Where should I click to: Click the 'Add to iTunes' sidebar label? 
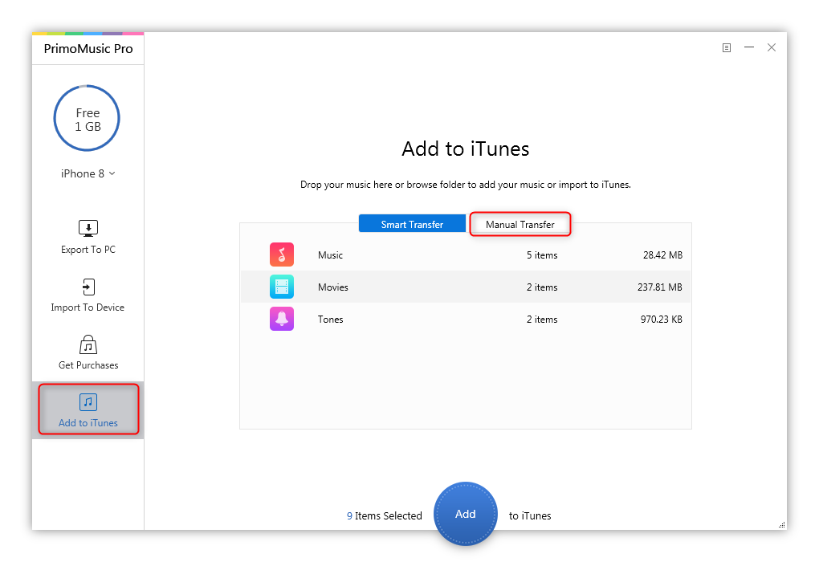[x=88, y=423]
